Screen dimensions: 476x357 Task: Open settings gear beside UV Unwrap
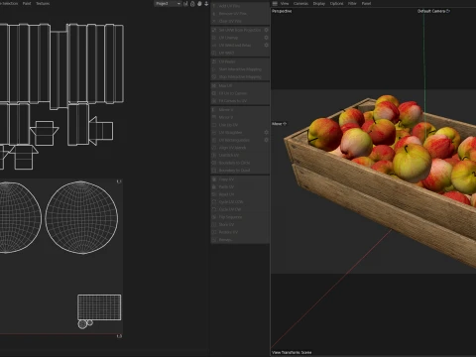266,38
